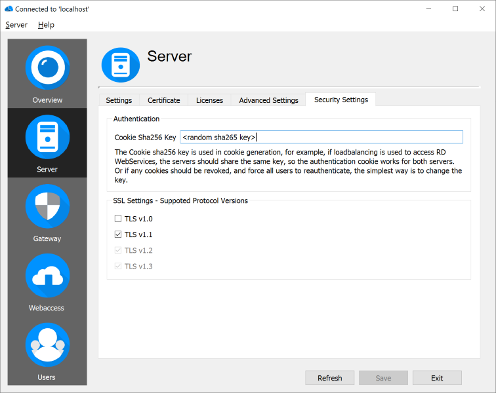Open the Overview section icon
The image size is (496, 393).
click(x=47, y=67)
